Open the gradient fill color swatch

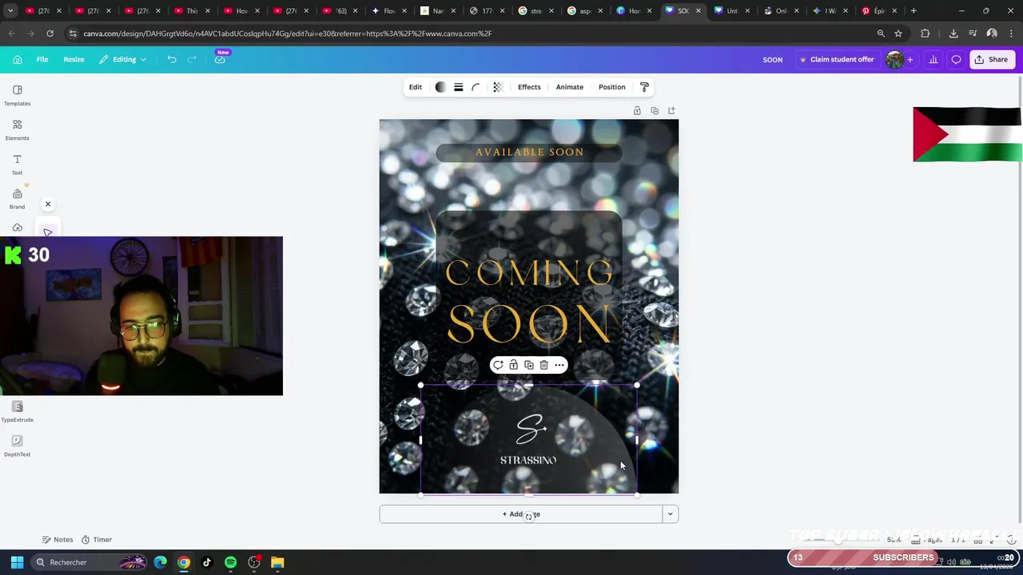[440, 87]
